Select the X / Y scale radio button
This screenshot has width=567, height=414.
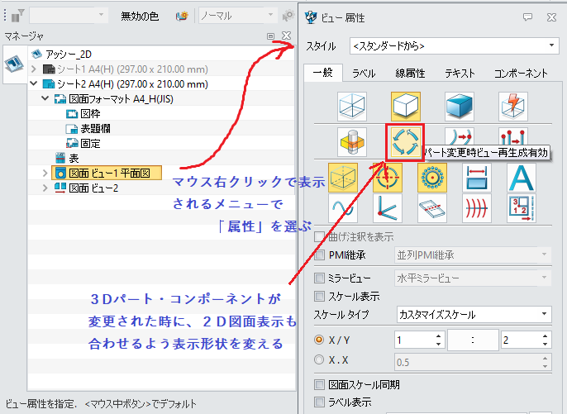click(319, 340)
